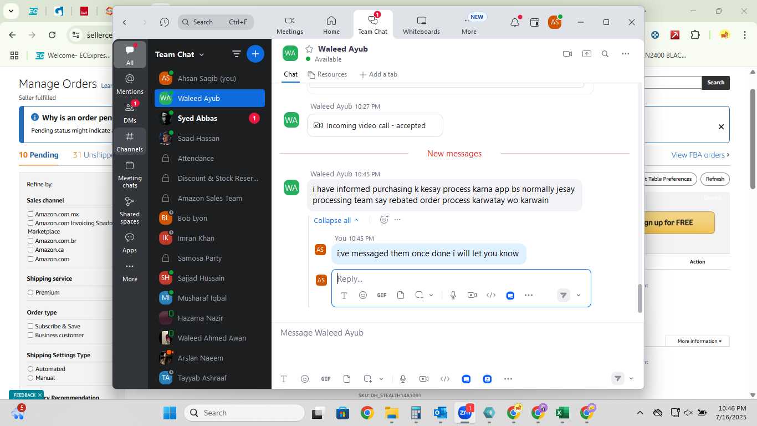The image size is (757, 426).
Task: Open Chrome tab list dropdown
Action: click(11, 11)
